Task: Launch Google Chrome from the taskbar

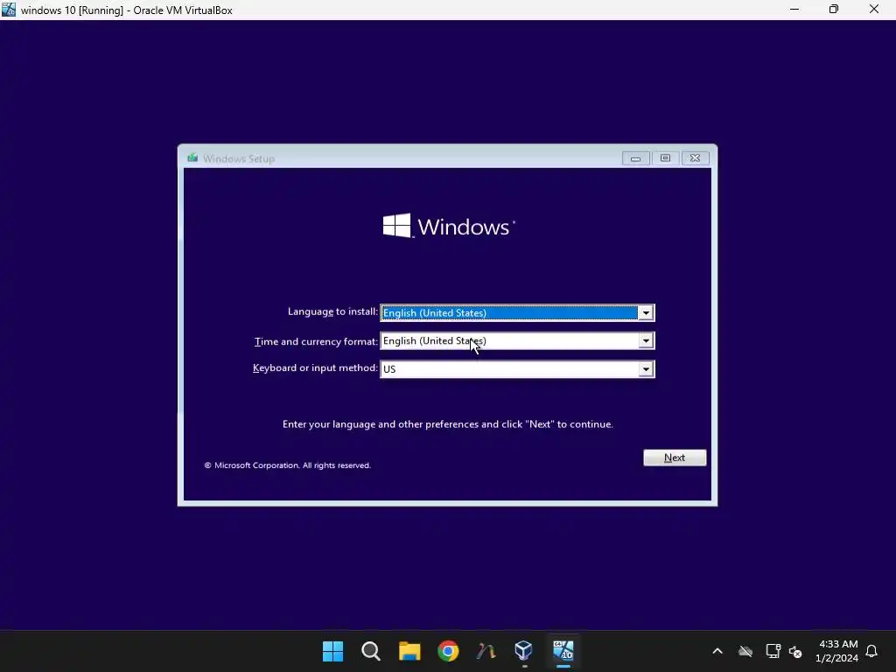Action: pos(448,651)
